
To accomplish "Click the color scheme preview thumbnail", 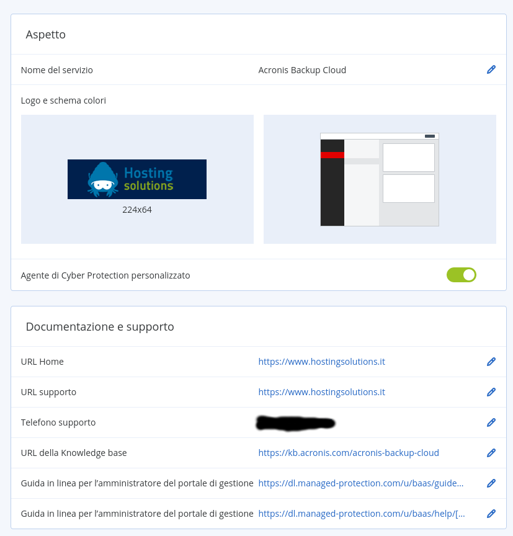I will 380,179.
